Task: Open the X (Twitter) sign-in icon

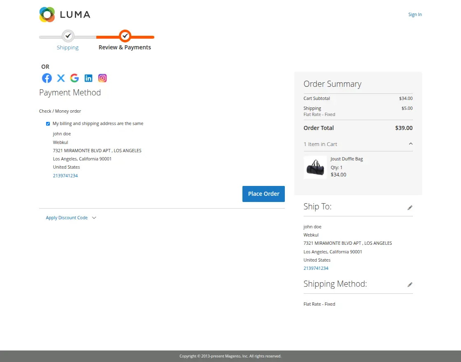Action: [61, 78]
